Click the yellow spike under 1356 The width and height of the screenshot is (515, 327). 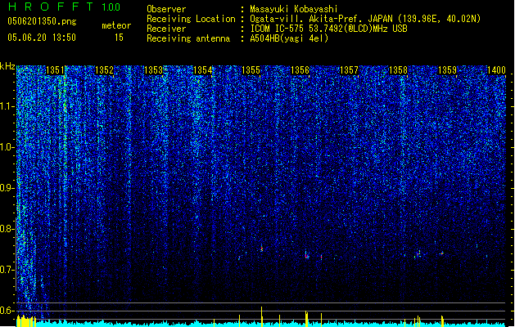306,319
